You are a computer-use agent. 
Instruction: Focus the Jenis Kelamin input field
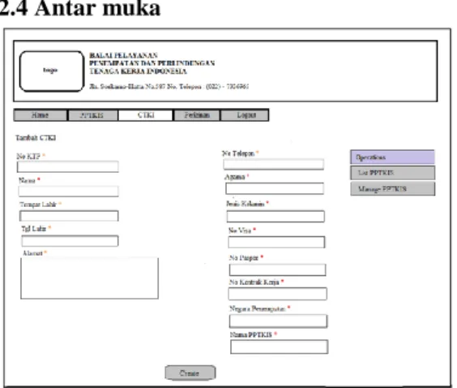click(x=275, y=217)
